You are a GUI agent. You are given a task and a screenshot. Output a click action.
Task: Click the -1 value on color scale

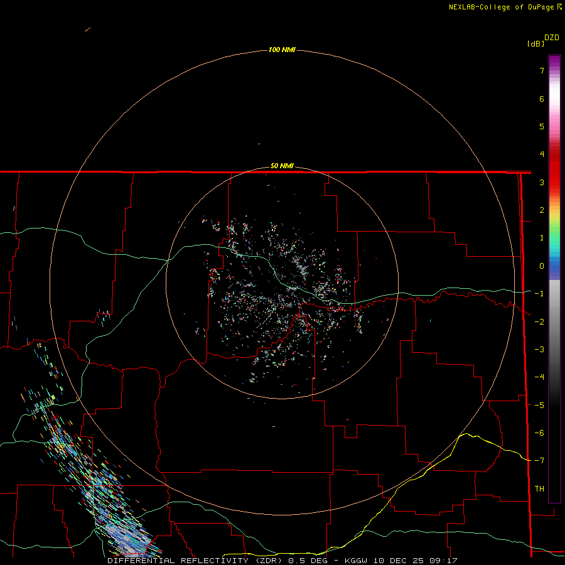pos(539,294)
